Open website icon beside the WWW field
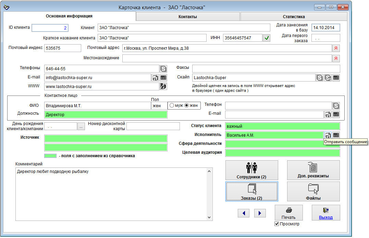Screen dimensions: 369x238 click(163, 87)
